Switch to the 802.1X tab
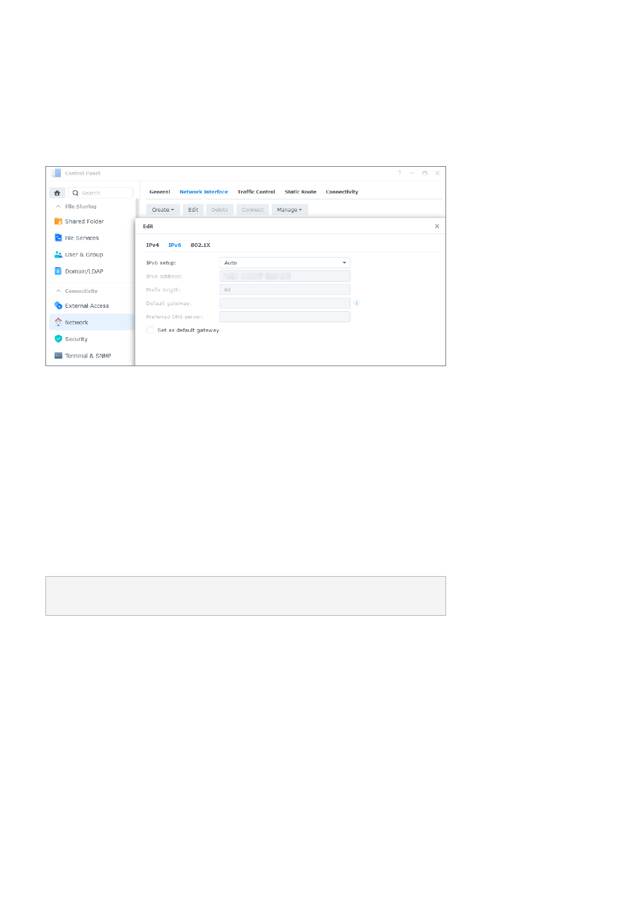 (x=200, y=245)
